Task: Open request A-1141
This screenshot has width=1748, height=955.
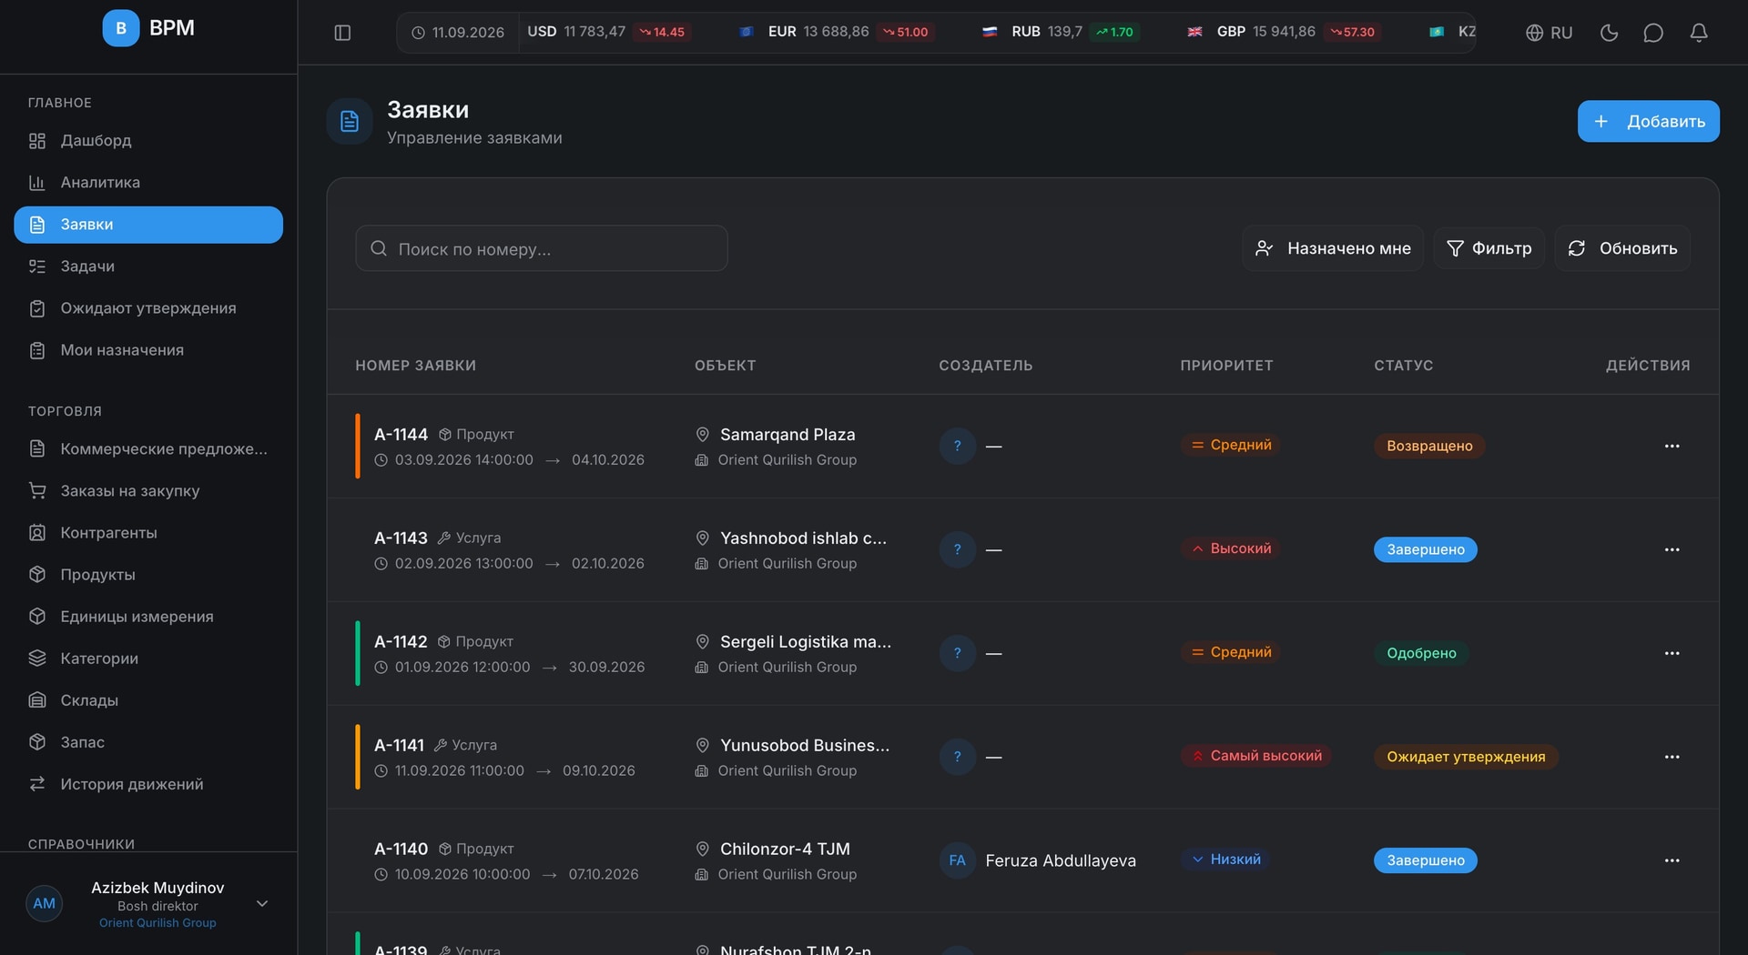Action: (x=399, y=746)
